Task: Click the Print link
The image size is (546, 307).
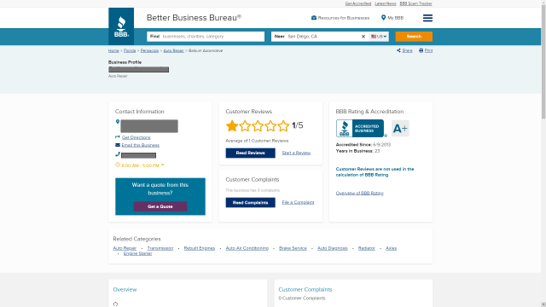Action: click(428, 51)
